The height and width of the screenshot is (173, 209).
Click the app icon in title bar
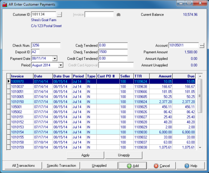[5, 4]
